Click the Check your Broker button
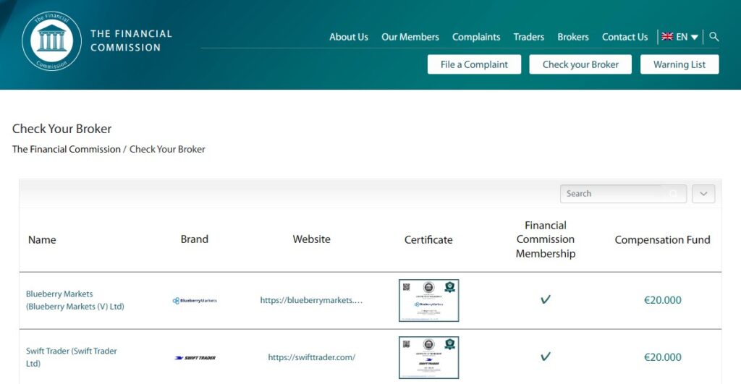741x384 pixels. point(580,64)
